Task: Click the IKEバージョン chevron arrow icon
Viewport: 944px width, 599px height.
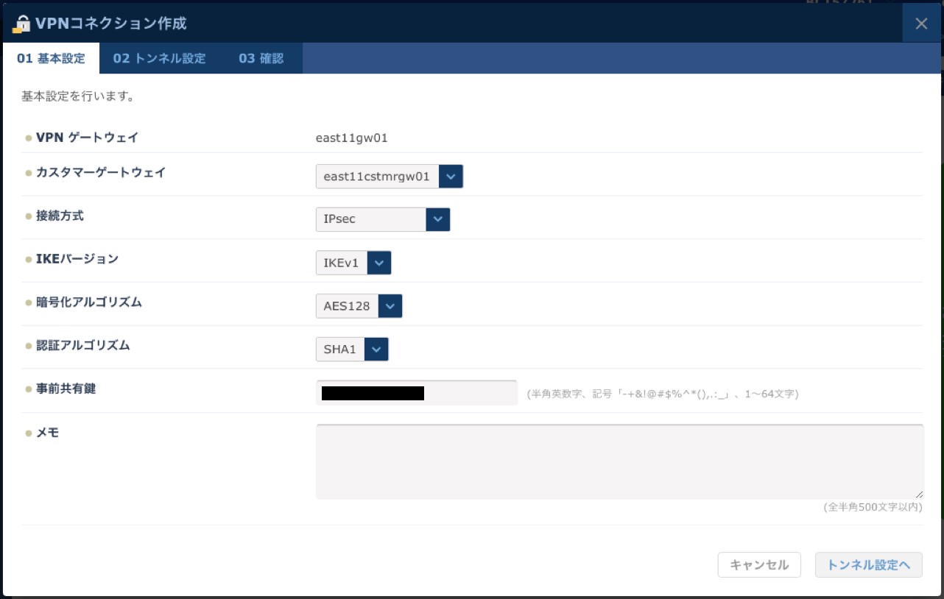Action: pyautogui.click(x=379, y=263)
